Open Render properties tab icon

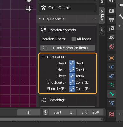click(112, 11)
